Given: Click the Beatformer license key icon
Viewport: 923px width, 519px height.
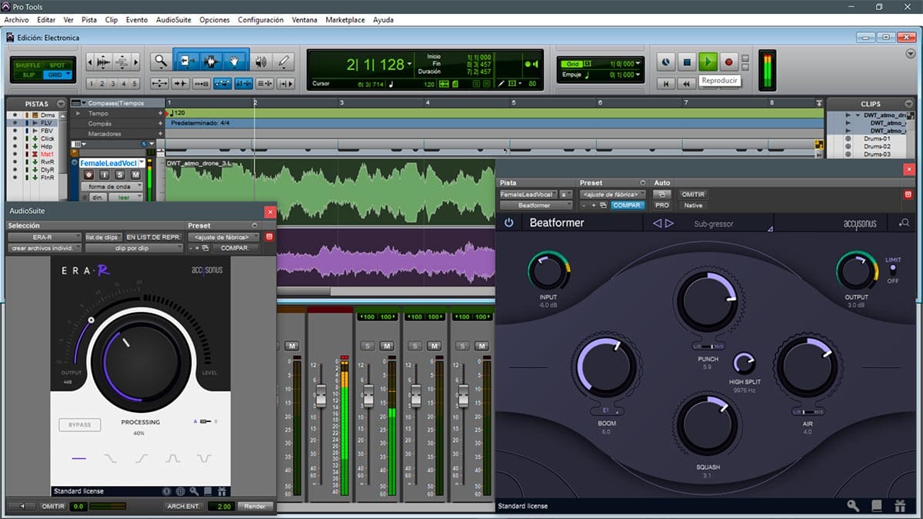Looking at the screenshot, I should point(853,505).
